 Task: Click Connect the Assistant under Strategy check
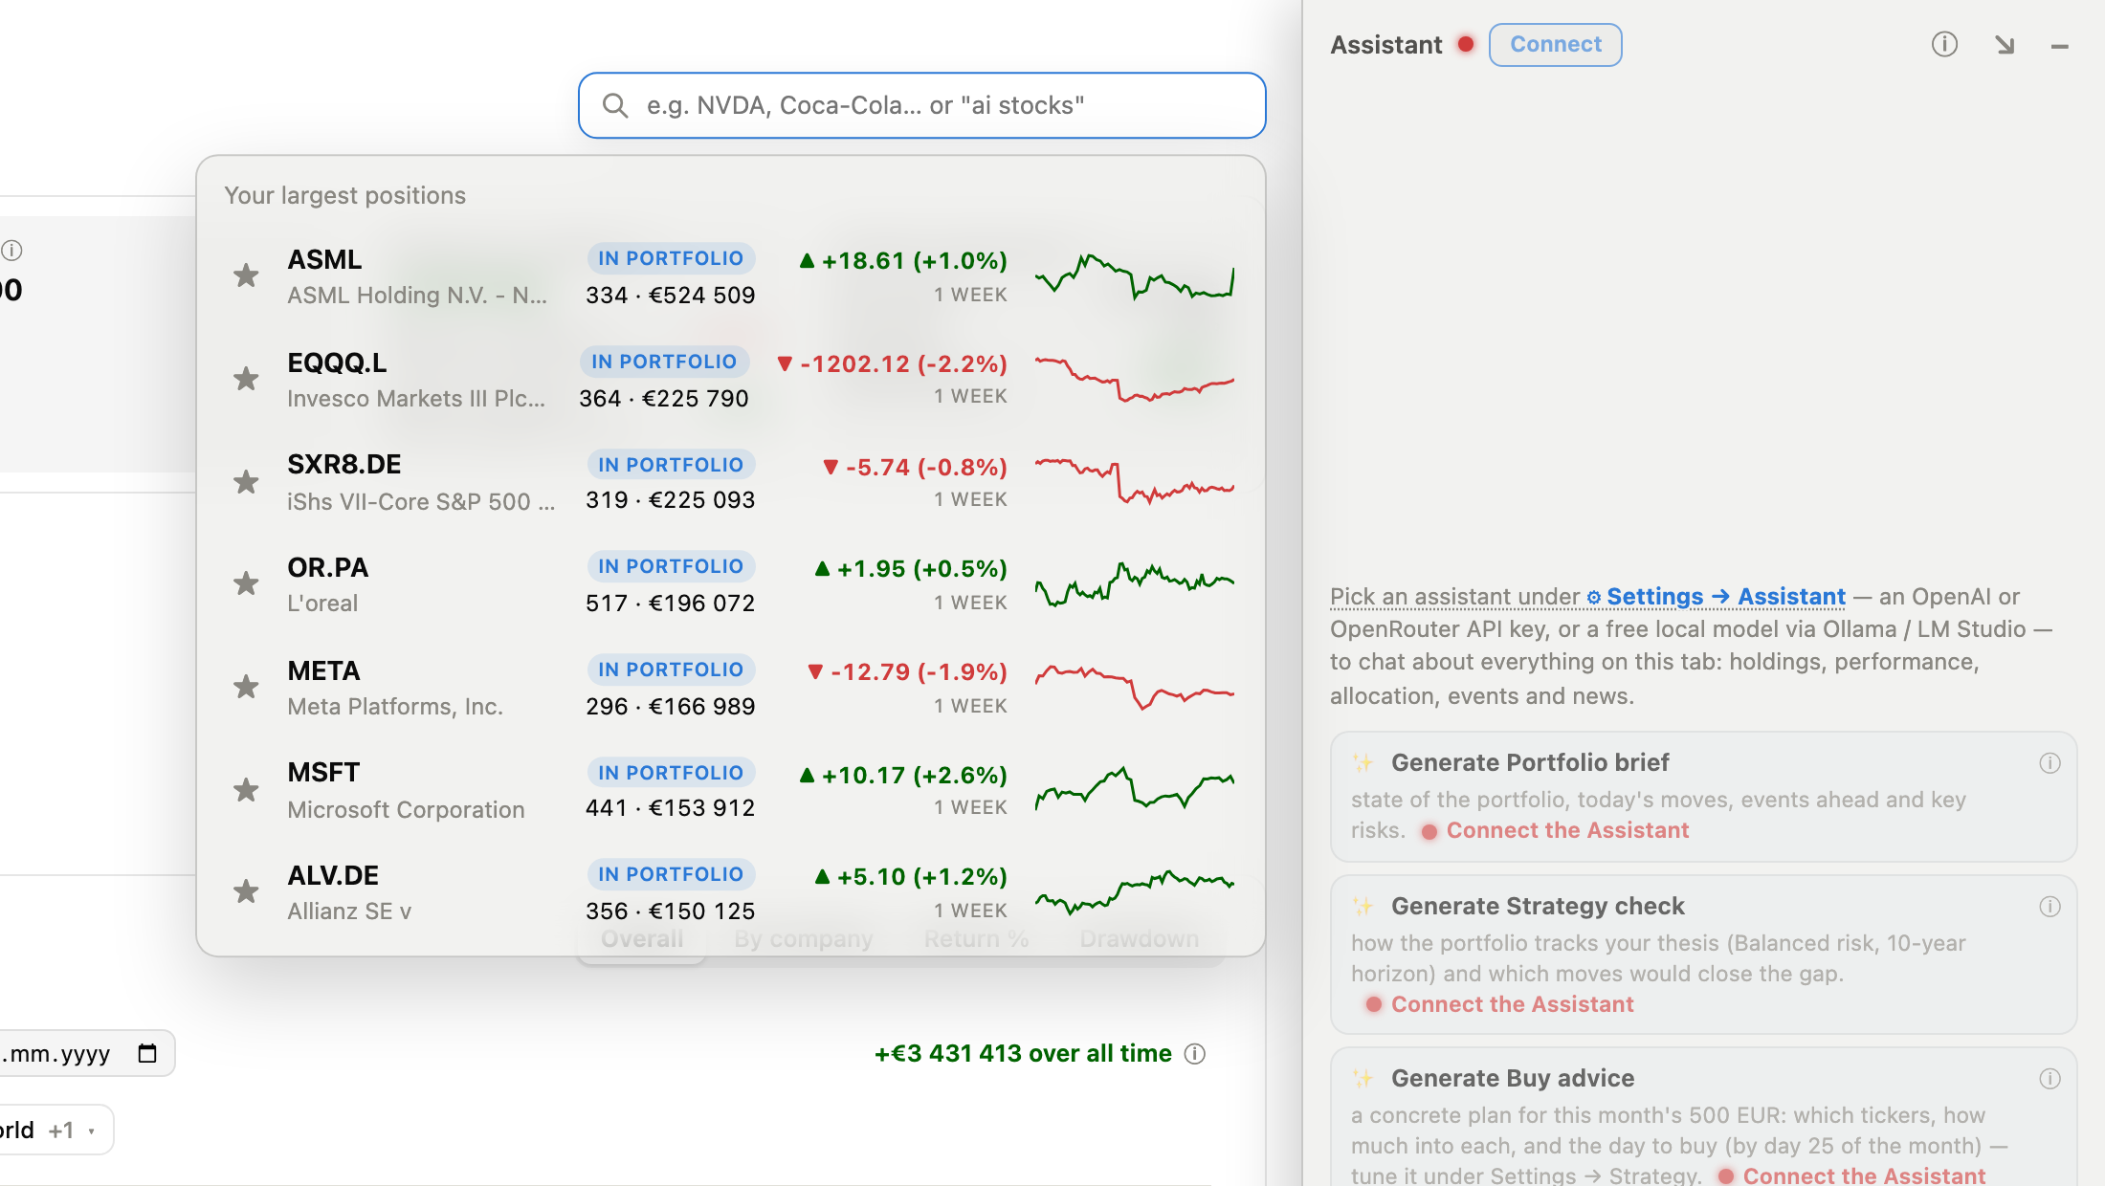(x=1512, y=1004)
